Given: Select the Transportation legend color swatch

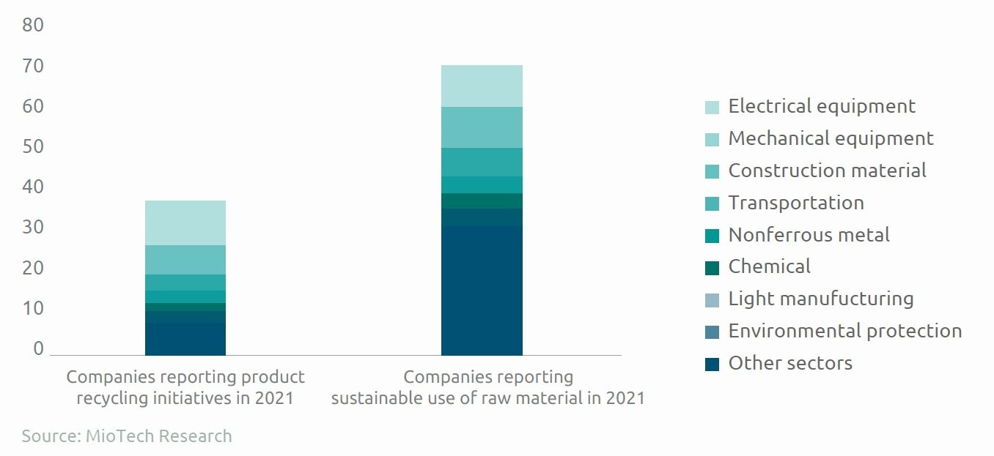Looking at the screenshot, I should (712, 204).
